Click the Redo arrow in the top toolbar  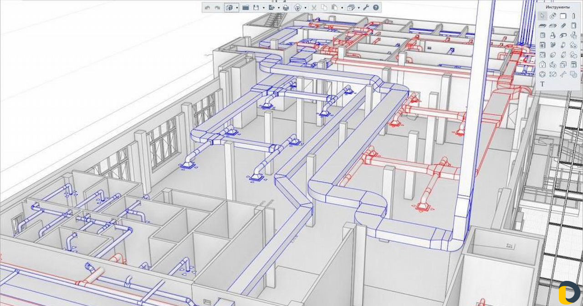(217, 8)
